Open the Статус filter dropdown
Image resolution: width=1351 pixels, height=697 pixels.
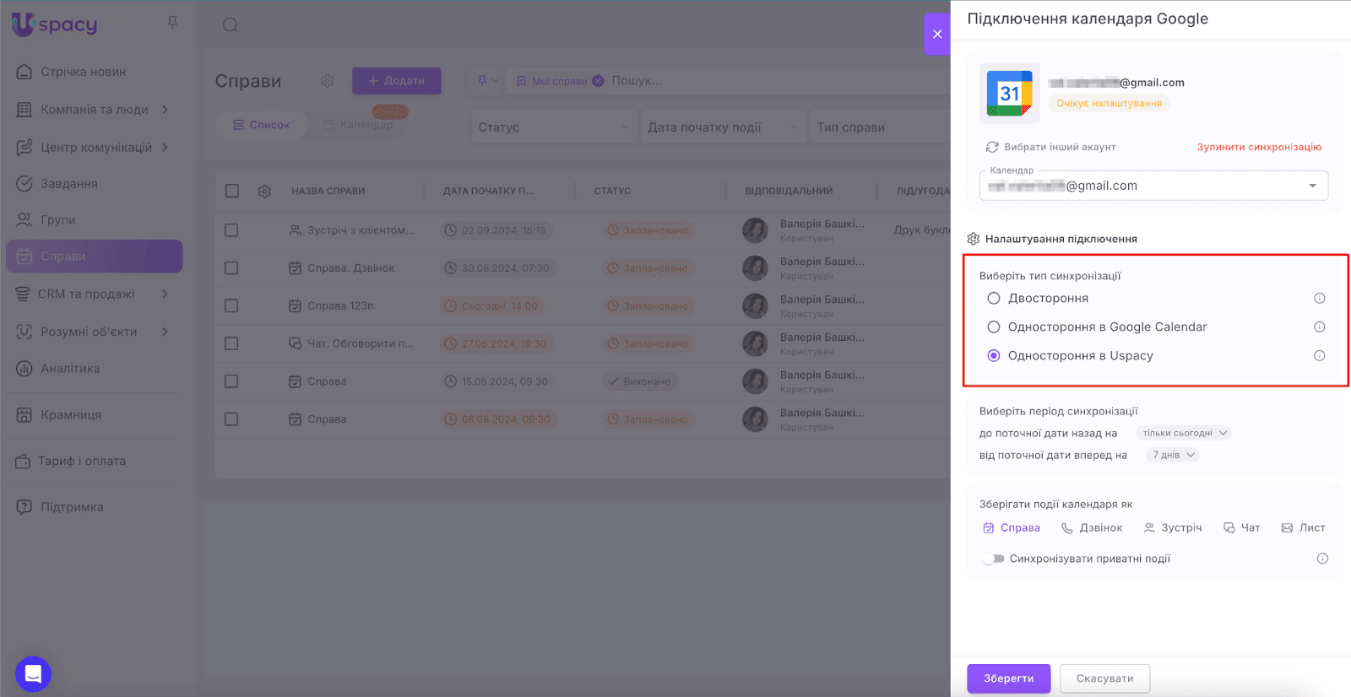pyautogui.click(x=554, y=127)
